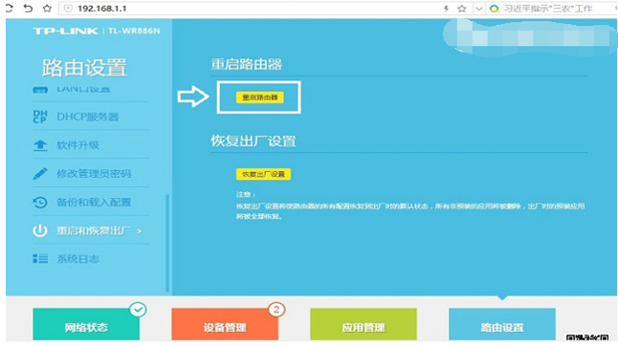Click the shield security icon in address bar
The image size is (618, 346).
point(68,9)
